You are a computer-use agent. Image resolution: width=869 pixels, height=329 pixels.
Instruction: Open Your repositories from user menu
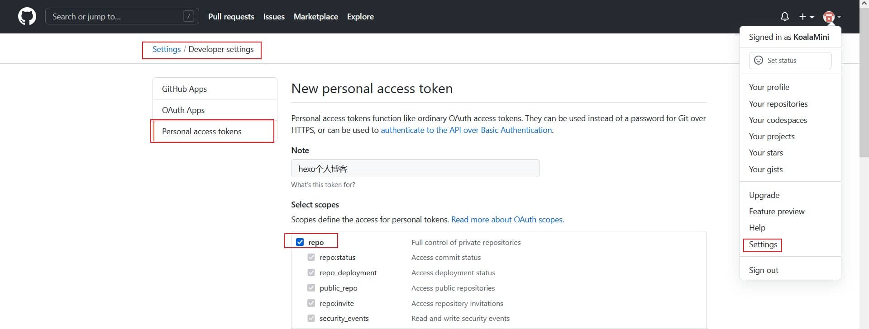pos(778,103)
